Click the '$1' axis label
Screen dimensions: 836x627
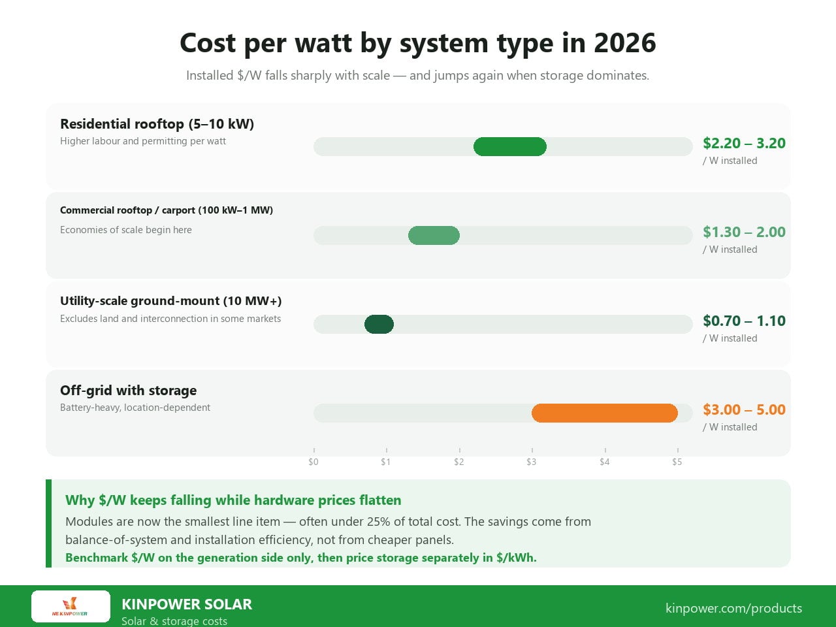pyautogui.click(x=386, y=462)
